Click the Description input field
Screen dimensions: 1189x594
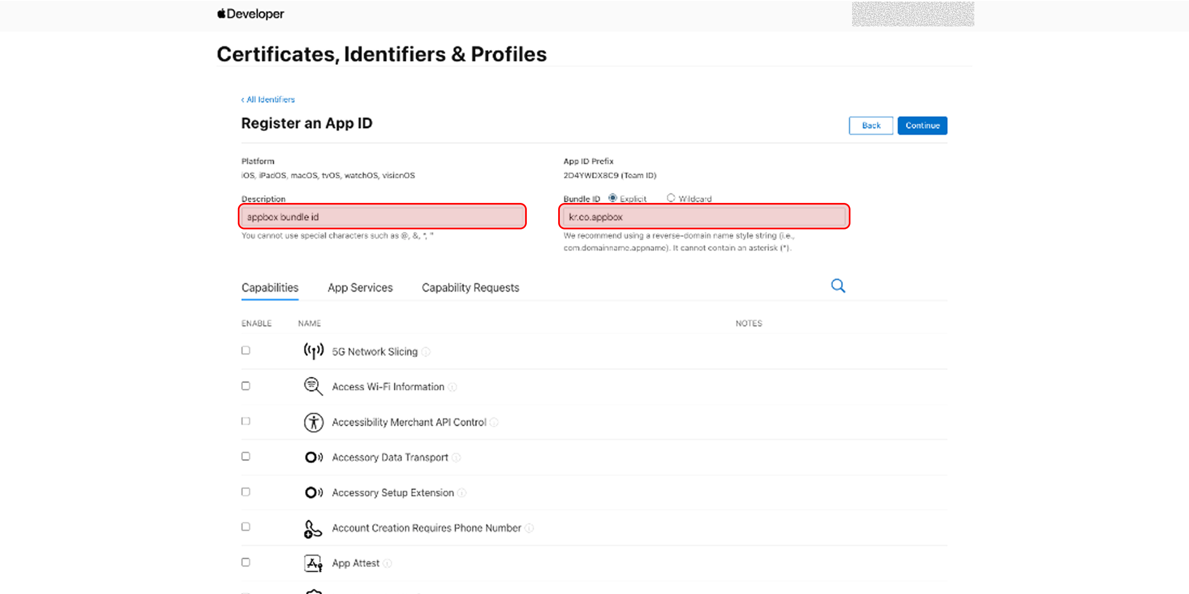(382, 216)
